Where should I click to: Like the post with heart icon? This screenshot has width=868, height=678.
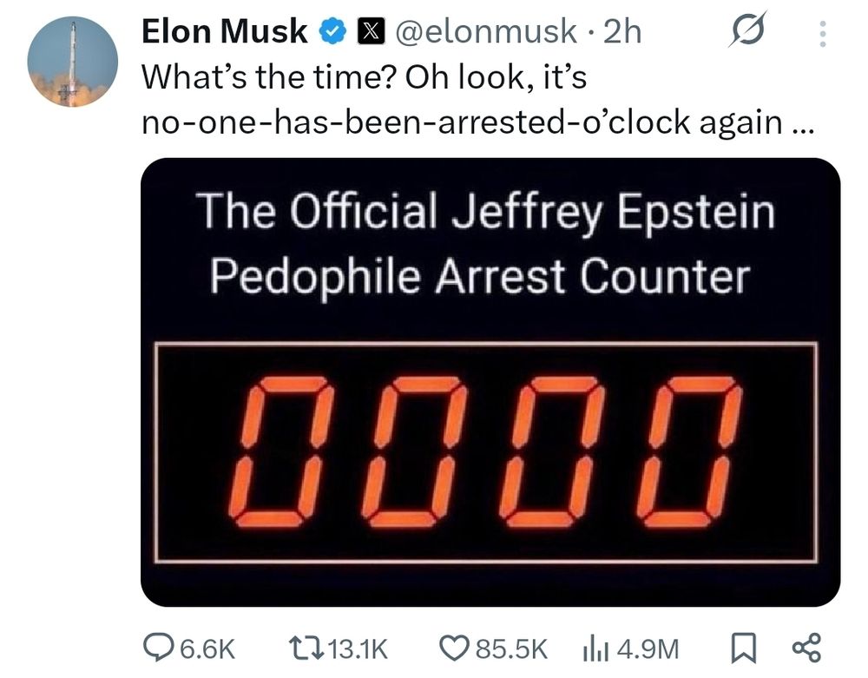(454, 648)
